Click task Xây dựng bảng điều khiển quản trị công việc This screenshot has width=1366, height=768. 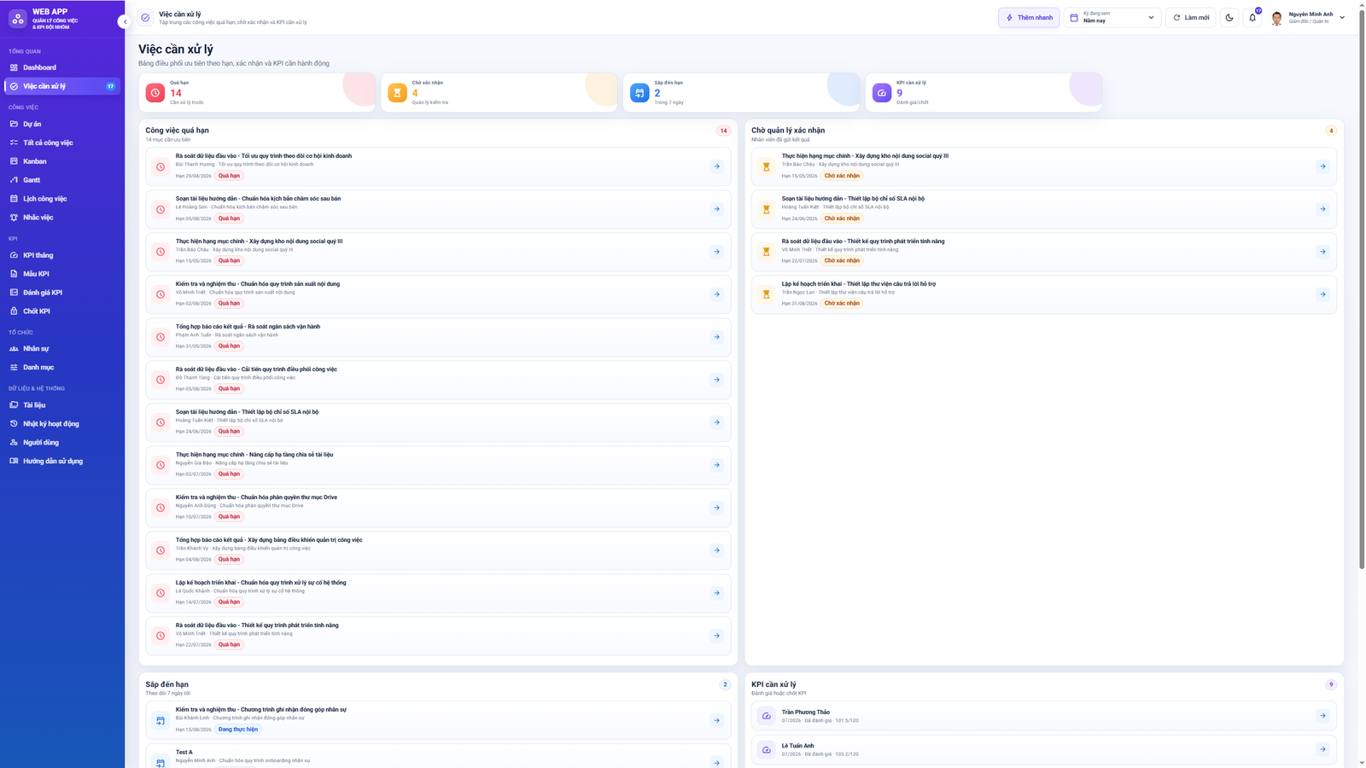point(439,550)
